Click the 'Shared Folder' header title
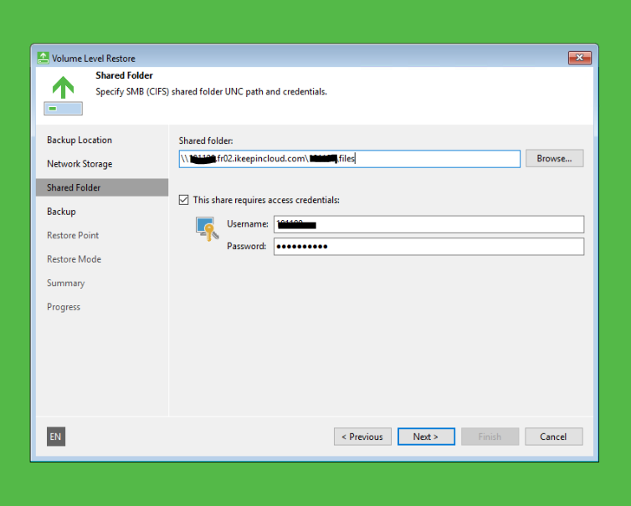This screenshot has height=506, width=631. tap(125, 75)
